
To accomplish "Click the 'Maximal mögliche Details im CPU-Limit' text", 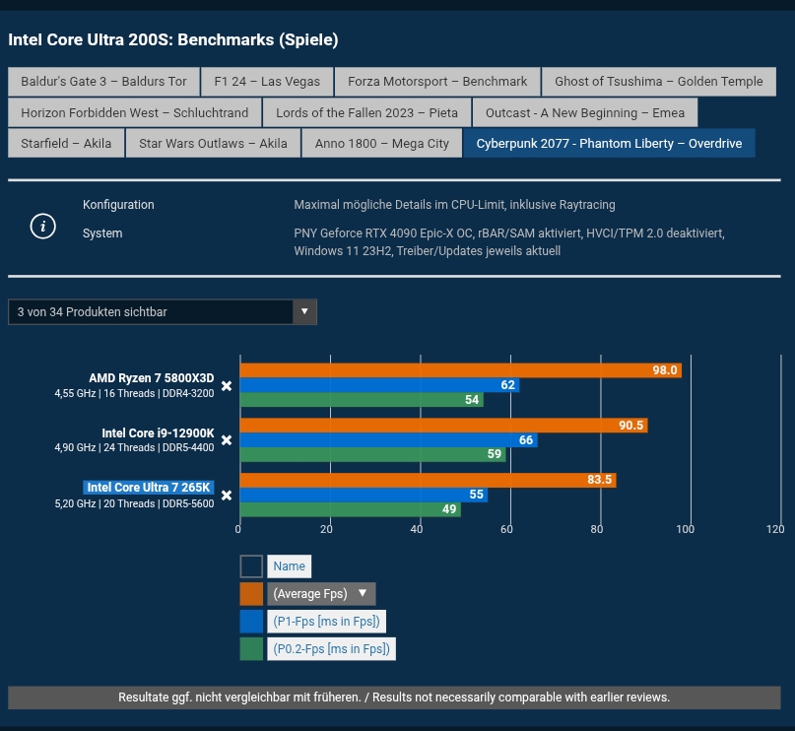I will pos(454,205).
